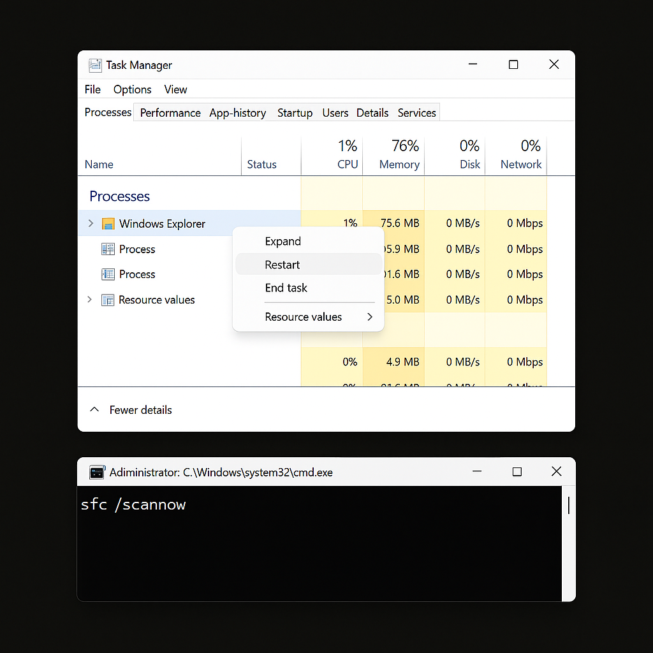The width and height of the screenshot is (653, 653).
Task: Close the Administrator cmd.exe window
Action: [556, 471]
